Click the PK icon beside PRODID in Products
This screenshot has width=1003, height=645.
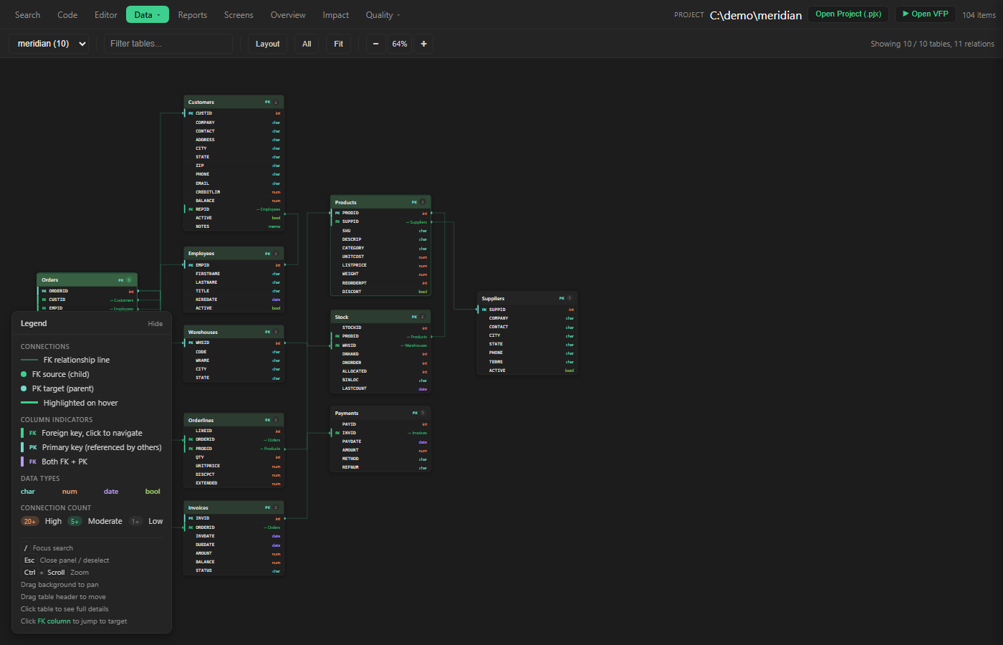click(x=337, y=213)
